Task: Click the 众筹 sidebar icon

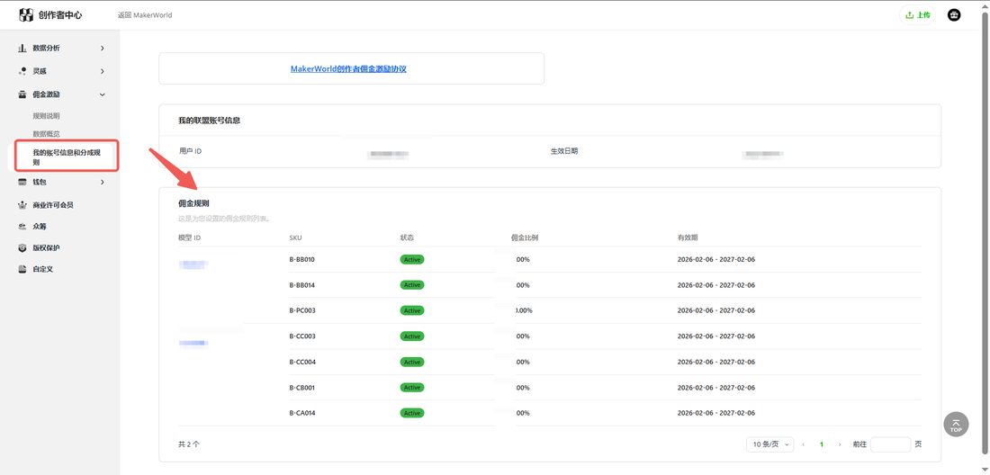Action: [x=22, y=227]
